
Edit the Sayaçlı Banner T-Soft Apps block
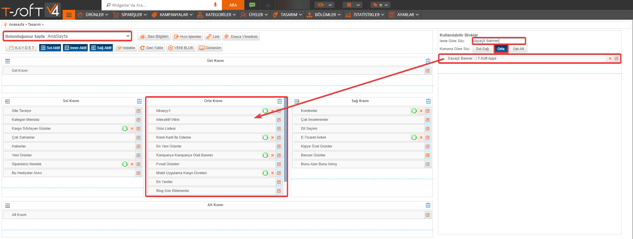[617, 58]
